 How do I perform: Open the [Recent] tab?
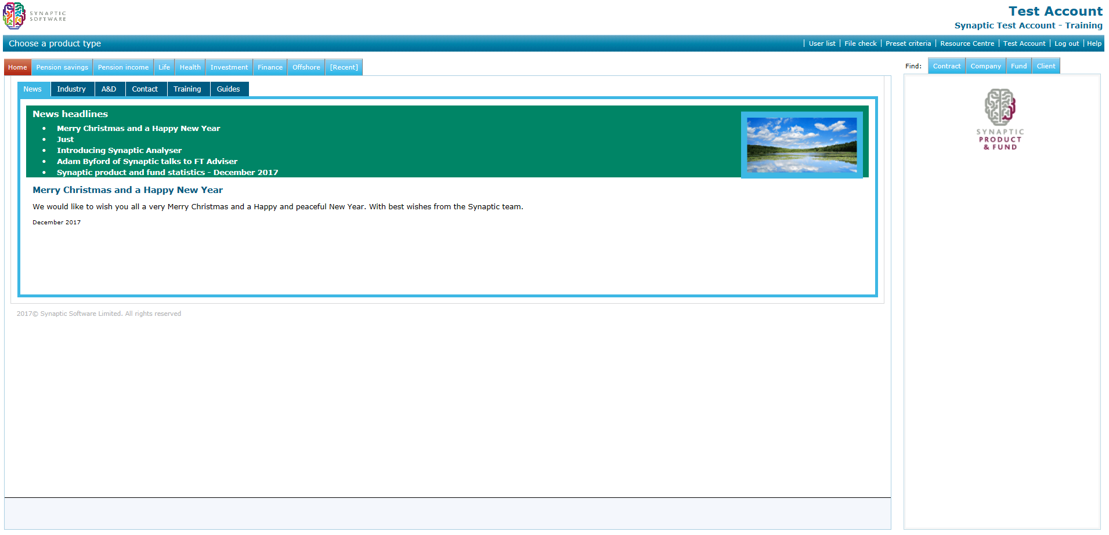pos(344,67)
